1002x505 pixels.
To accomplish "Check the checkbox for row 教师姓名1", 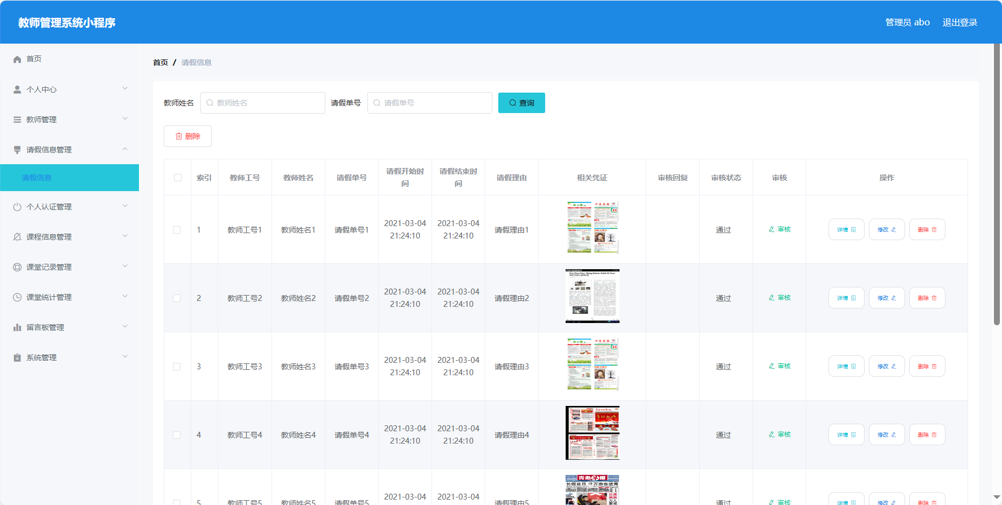I will [177, 230].
